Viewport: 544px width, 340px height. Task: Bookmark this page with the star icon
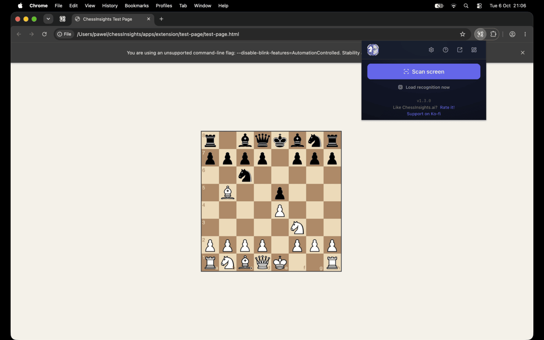click(462, 34)
